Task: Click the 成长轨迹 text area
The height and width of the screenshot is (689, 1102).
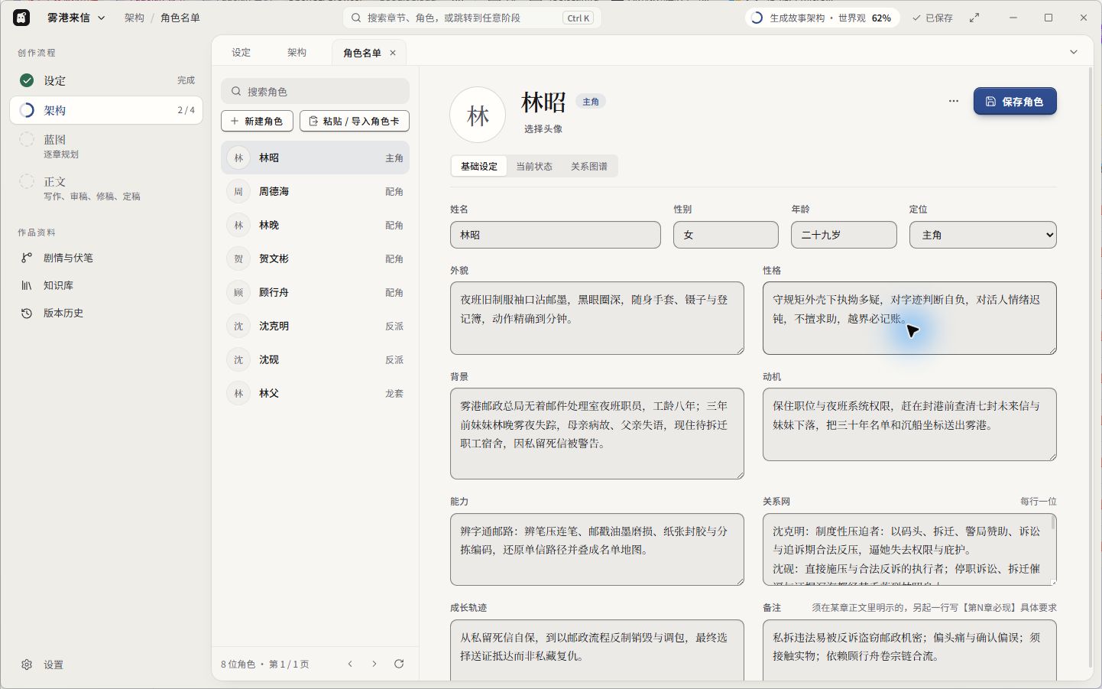Action: pos(597,650)
